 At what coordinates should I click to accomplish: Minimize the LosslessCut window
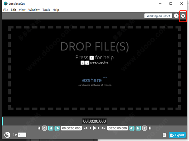[160, 3]
